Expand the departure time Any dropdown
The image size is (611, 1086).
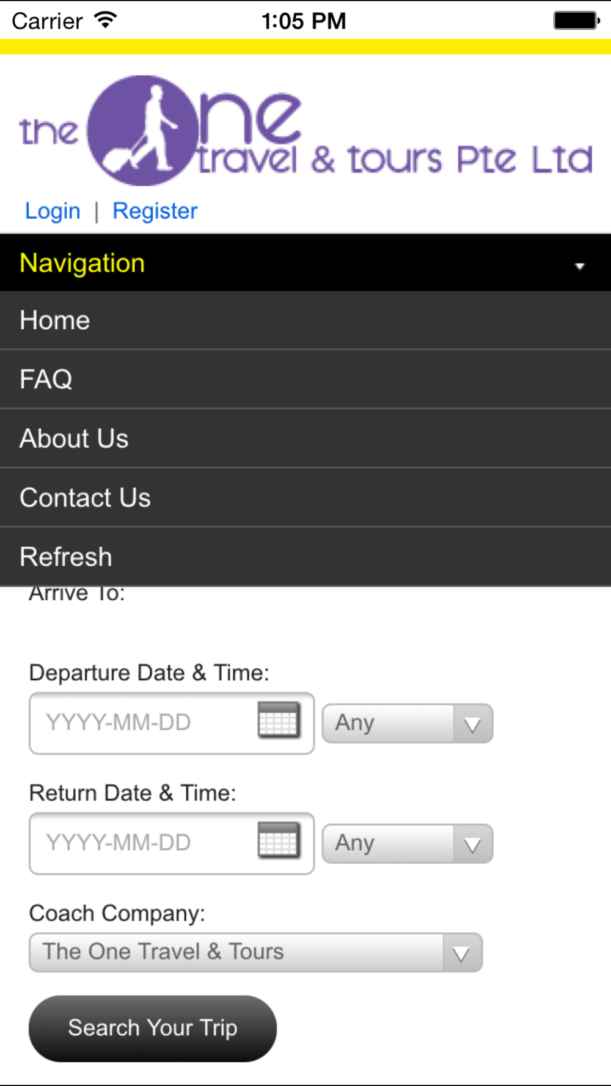[408, 723]
